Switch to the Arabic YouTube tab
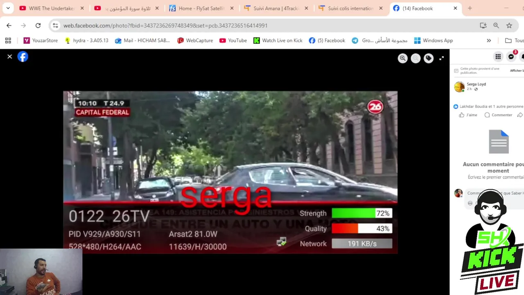 click(126, 8)
